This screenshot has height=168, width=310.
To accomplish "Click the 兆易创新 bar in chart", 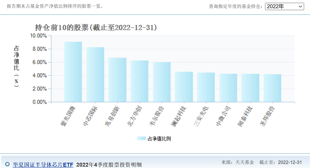I will 117,80.
